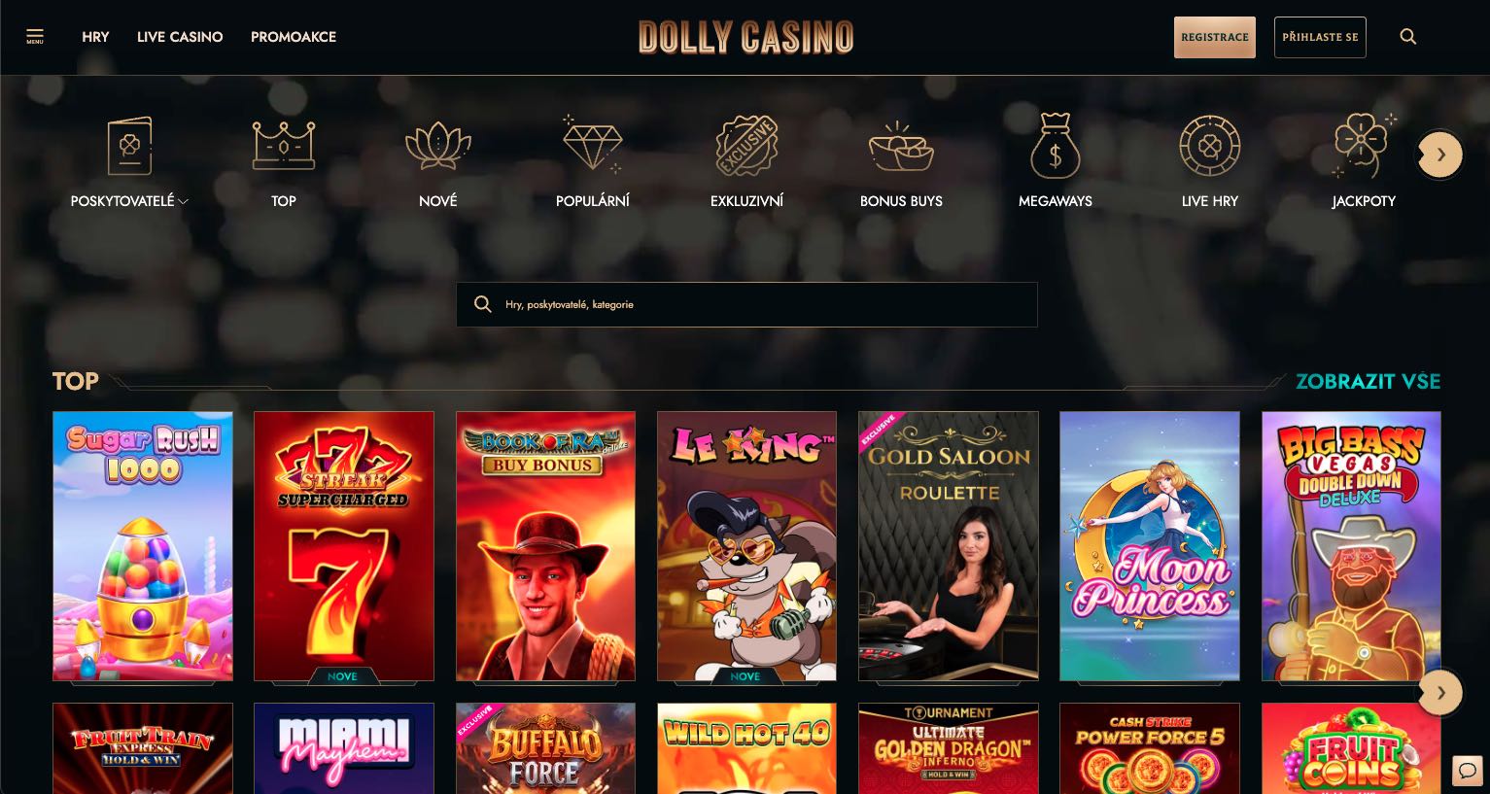1490x794 pixels.
Task: Open the live chat bubble icon
Action: coord(1468,770)
